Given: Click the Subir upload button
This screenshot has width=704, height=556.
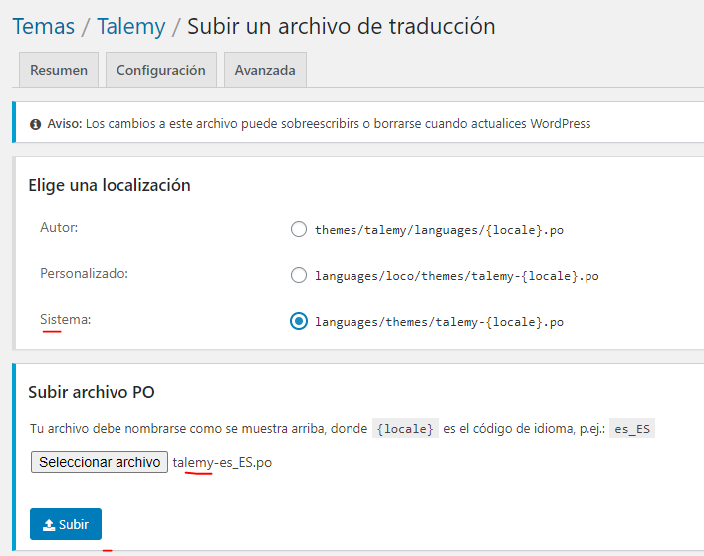Looking at the screenshot, I should [66, 524].
